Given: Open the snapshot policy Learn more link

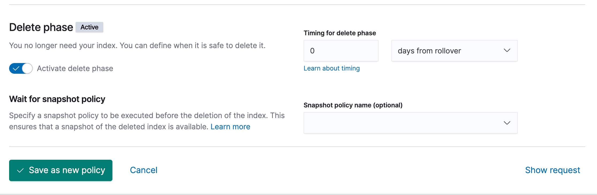Looking at the screenshot, I should [230, 127].
